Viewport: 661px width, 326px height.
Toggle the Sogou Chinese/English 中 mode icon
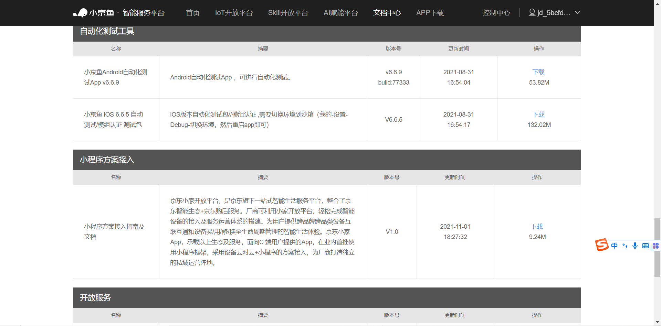click(x=614, y=246)
